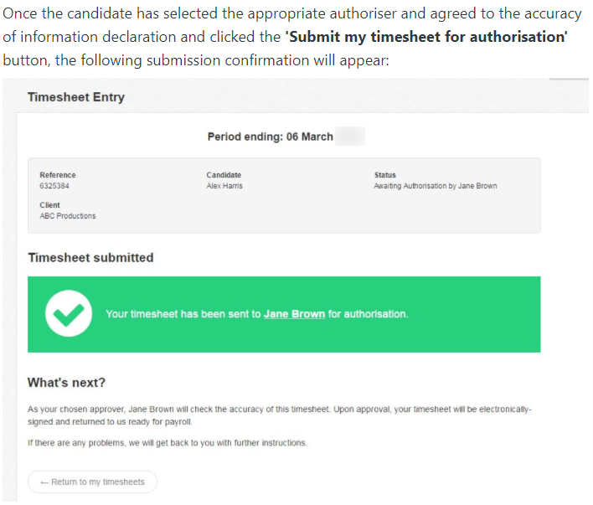
Task: Click the Timesheet submitted heading
Action: click(90, 258)
